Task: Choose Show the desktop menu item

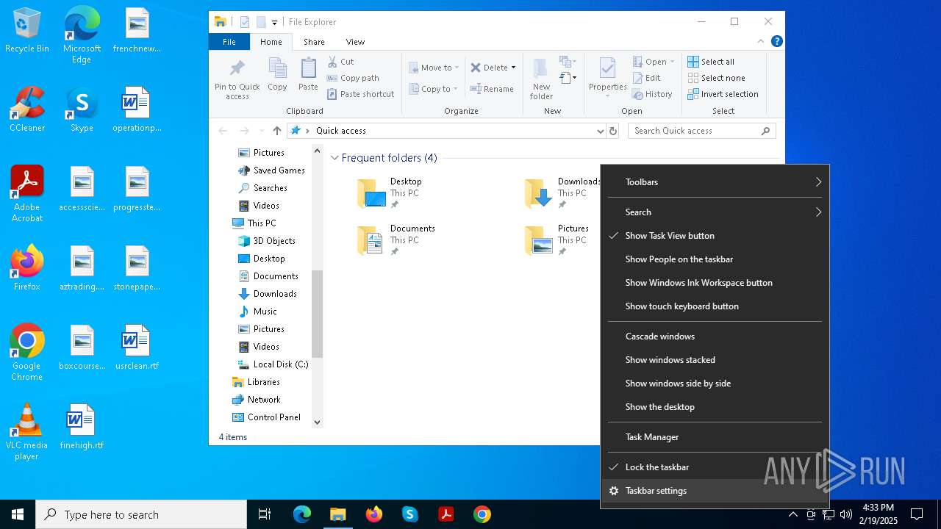Action: pyautogui.click(x=715, y=407)
